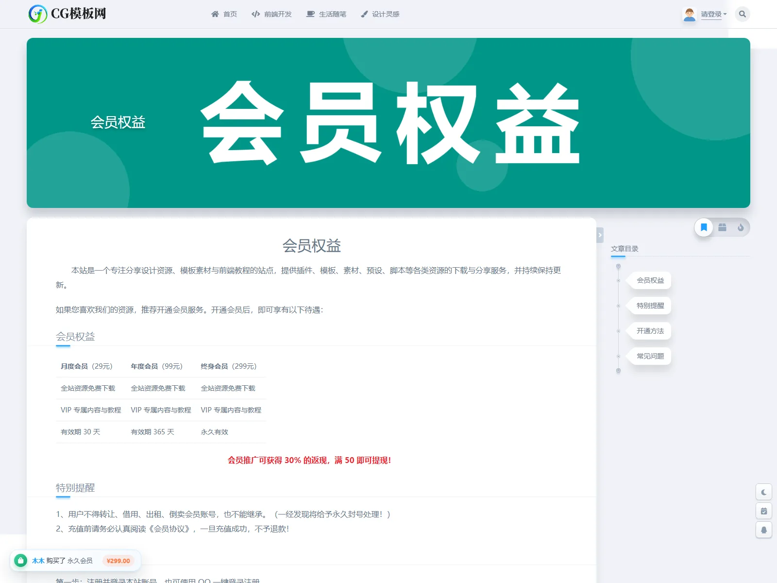This screenshot has height=583, width=777.
Task: Click the QQ penguin contact icon
Action: (x=764, y=530)
